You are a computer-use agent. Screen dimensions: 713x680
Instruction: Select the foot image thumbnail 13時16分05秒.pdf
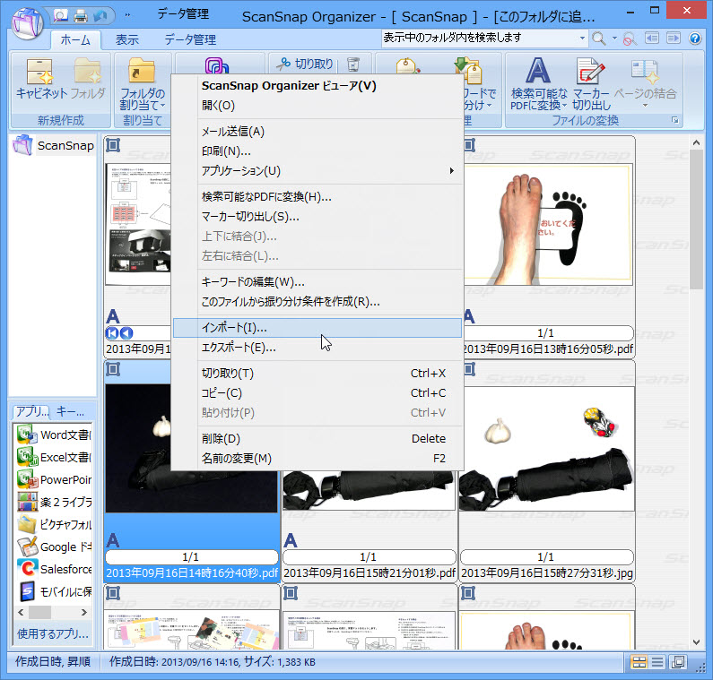548,225
